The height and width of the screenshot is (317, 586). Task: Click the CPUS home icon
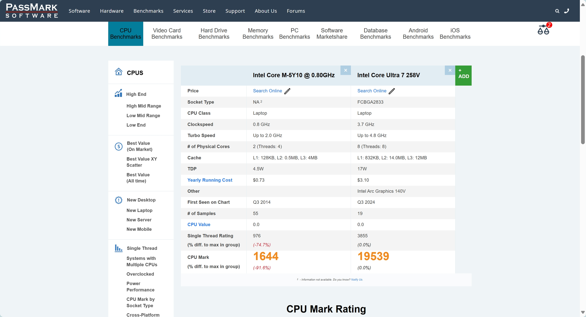click(118, 72)
